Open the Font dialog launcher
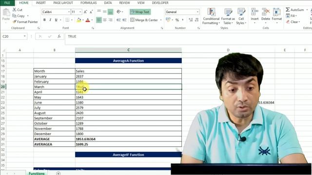312x175 pixels. [93, 28]
